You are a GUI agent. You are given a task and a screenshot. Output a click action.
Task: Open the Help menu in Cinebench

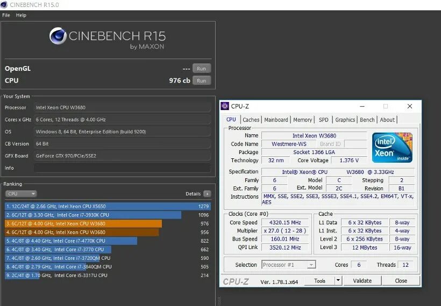pos(21,15)
